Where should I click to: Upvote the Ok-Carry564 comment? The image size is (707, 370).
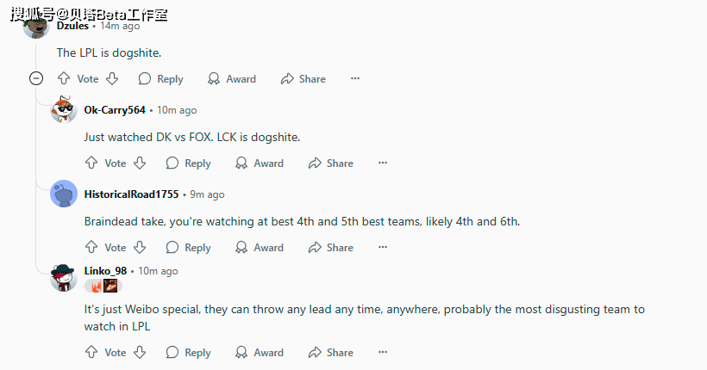coord(91,163)
